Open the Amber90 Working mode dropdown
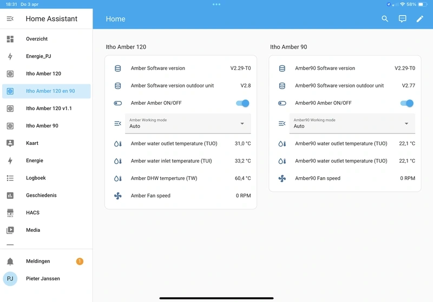Screen dimensions: 433x302 click(352, 123)
